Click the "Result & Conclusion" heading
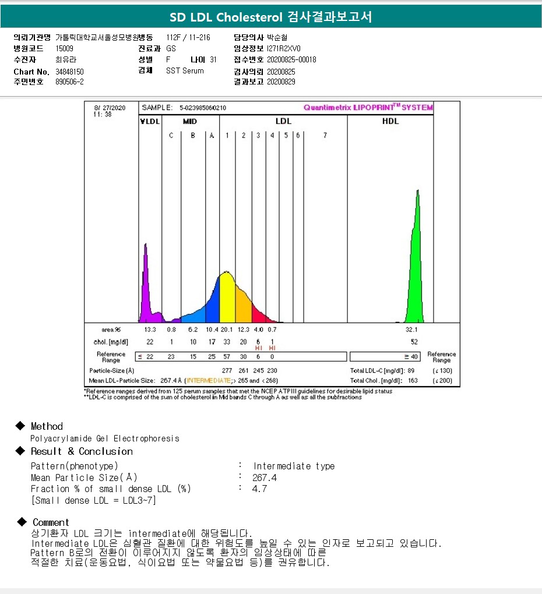The height and width of the screenshot is (594, 542). coord(82,451)
